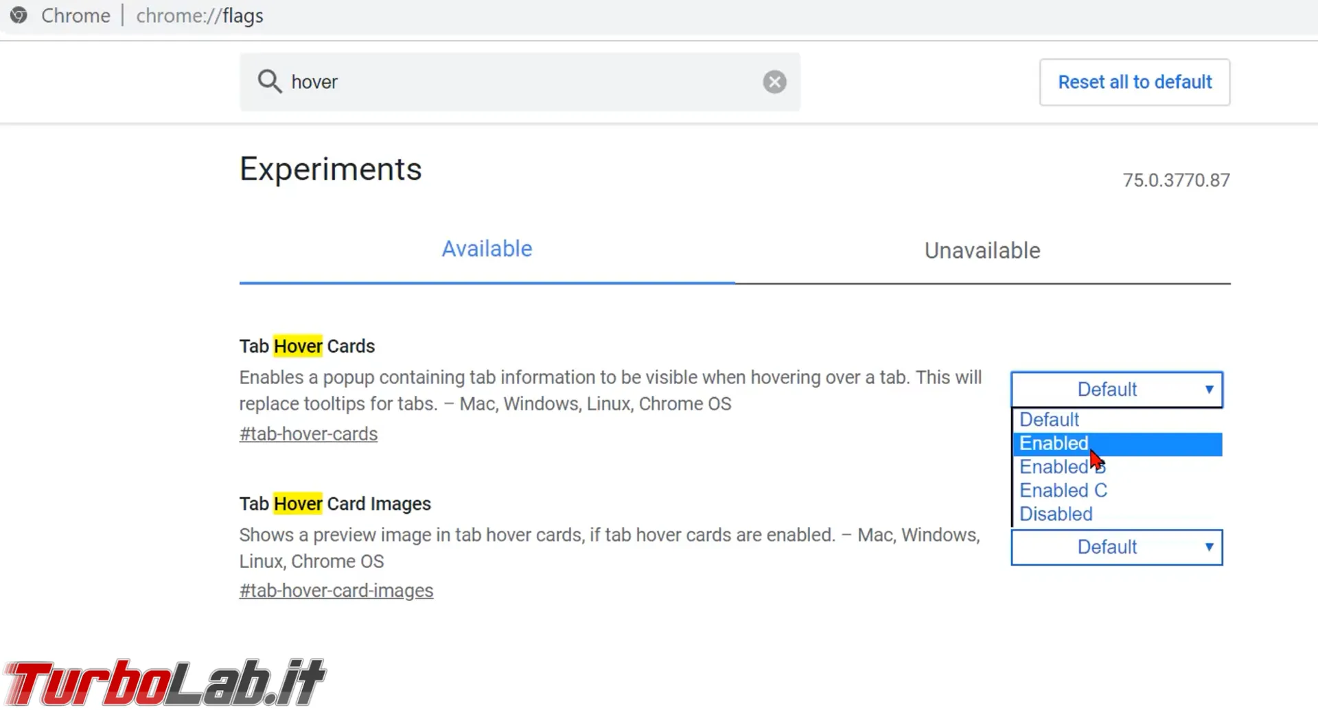Screen dimensions: 1318x710
Task: Select Enabled option in dropdown list
Action: point(1118,444)
